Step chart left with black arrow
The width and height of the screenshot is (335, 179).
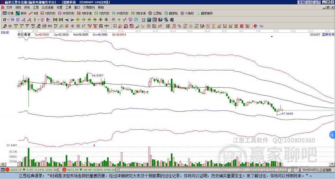pyautogui.click(x=67, y=20)
